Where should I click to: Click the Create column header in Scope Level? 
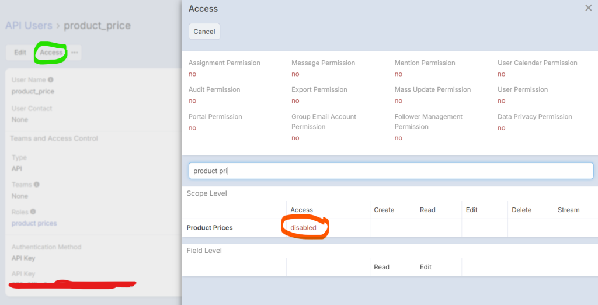point(384,210)
